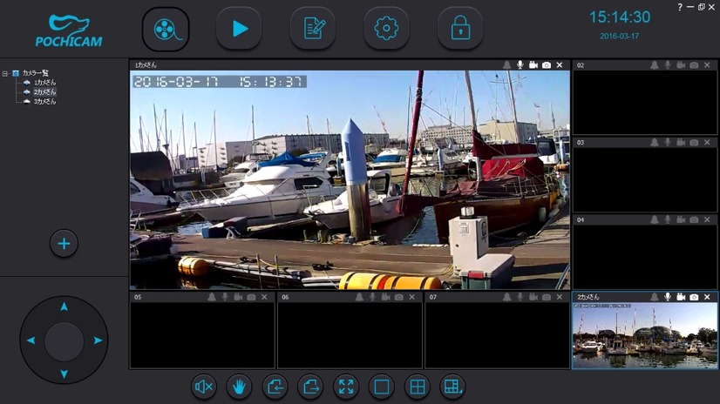This screenshot has height=404, width=720.
Task: Open the live view film reel tab
Action: pos(166,29)
